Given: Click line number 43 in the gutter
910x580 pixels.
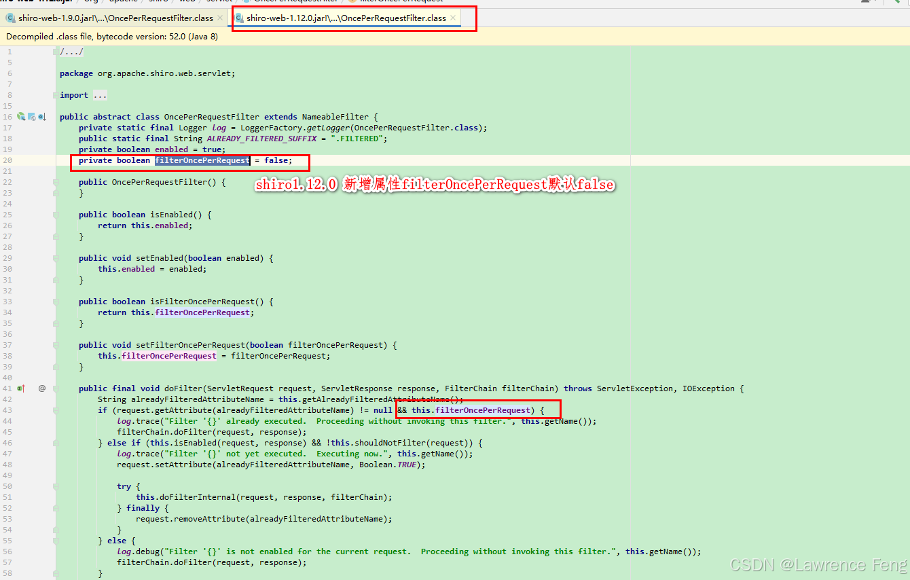Looking at the screenshot, I should 9,410.
